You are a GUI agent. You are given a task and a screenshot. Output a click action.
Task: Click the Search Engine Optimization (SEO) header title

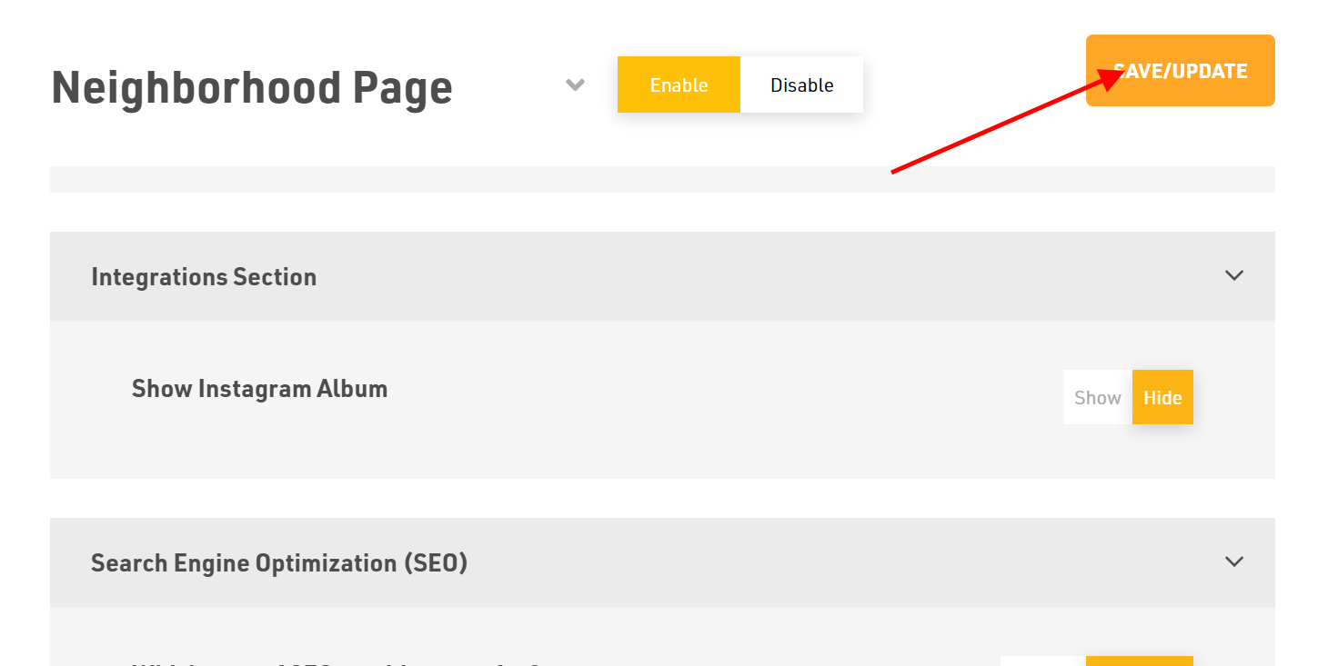(278, 562)
